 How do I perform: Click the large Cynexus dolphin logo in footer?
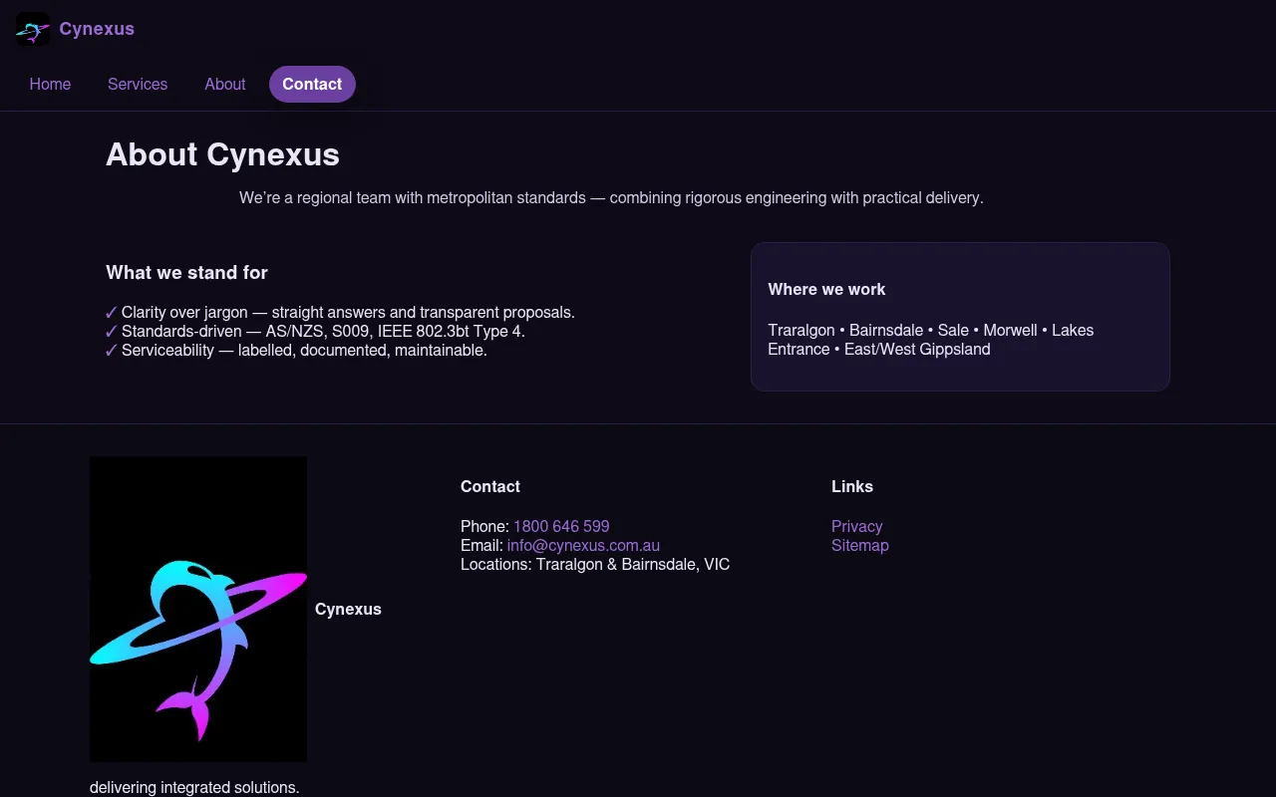(198, 609)
